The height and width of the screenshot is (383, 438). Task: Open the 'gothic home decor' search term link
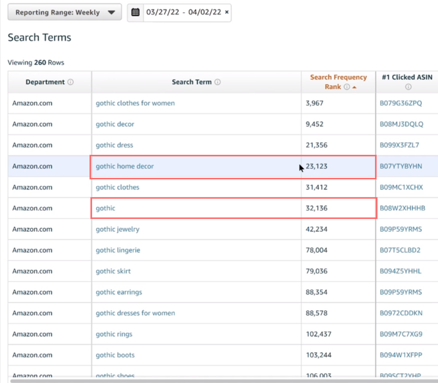pyautogui.click(x=125, y=166)
